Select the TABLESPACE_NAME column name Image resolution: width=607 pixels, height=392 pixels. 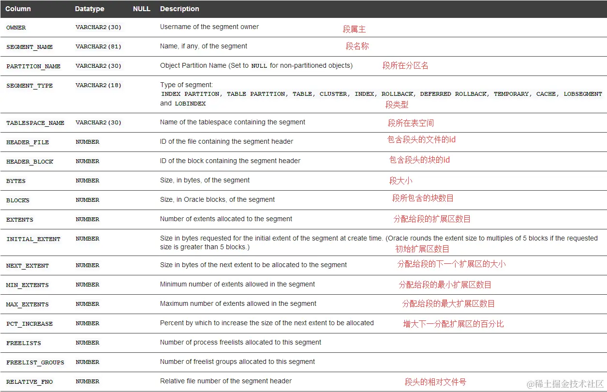(x=35, y=123)
